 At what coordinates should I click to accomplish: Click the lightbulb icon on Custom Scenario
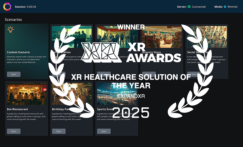click(x=10, y=29)
